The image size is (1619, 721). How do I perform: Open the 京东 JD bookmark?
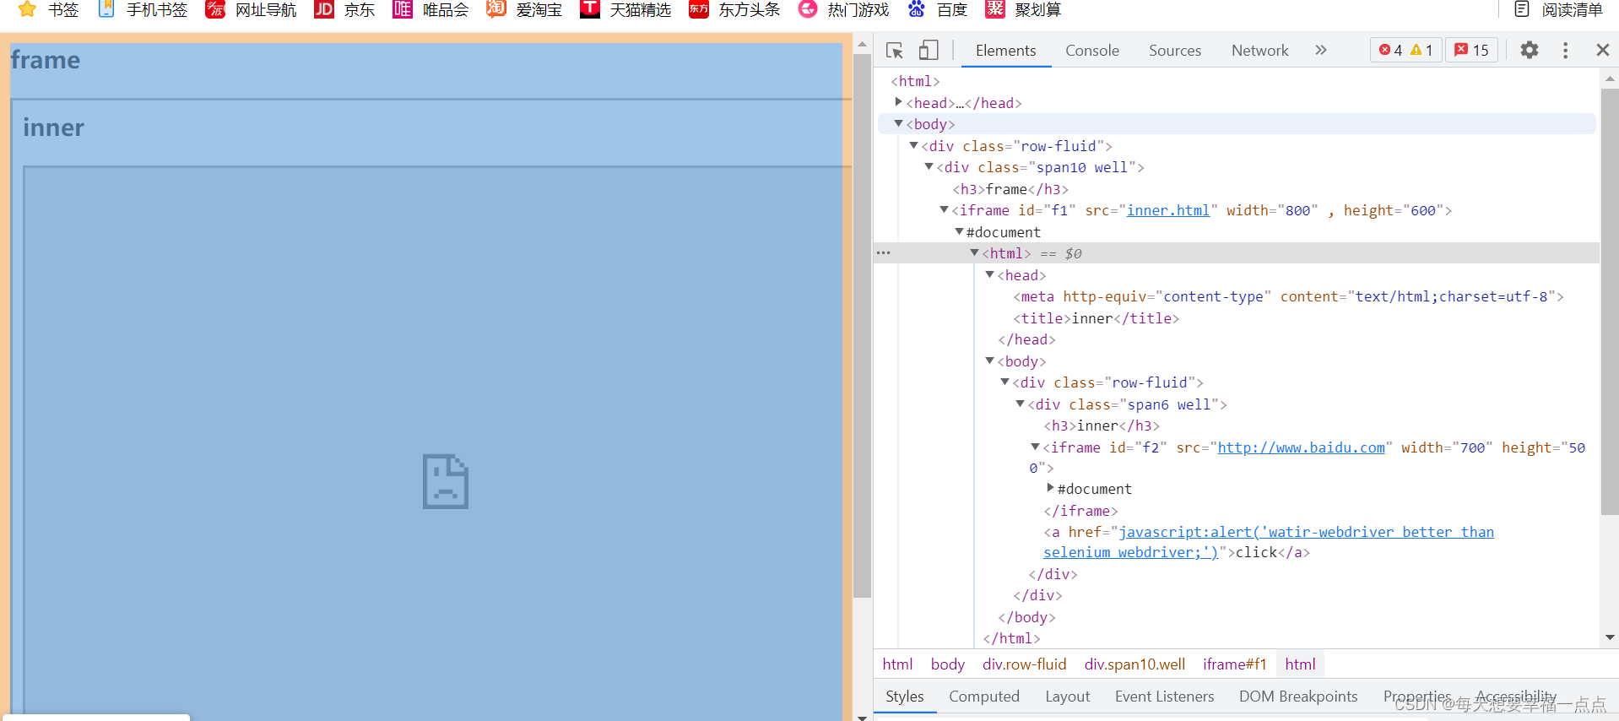344,9
